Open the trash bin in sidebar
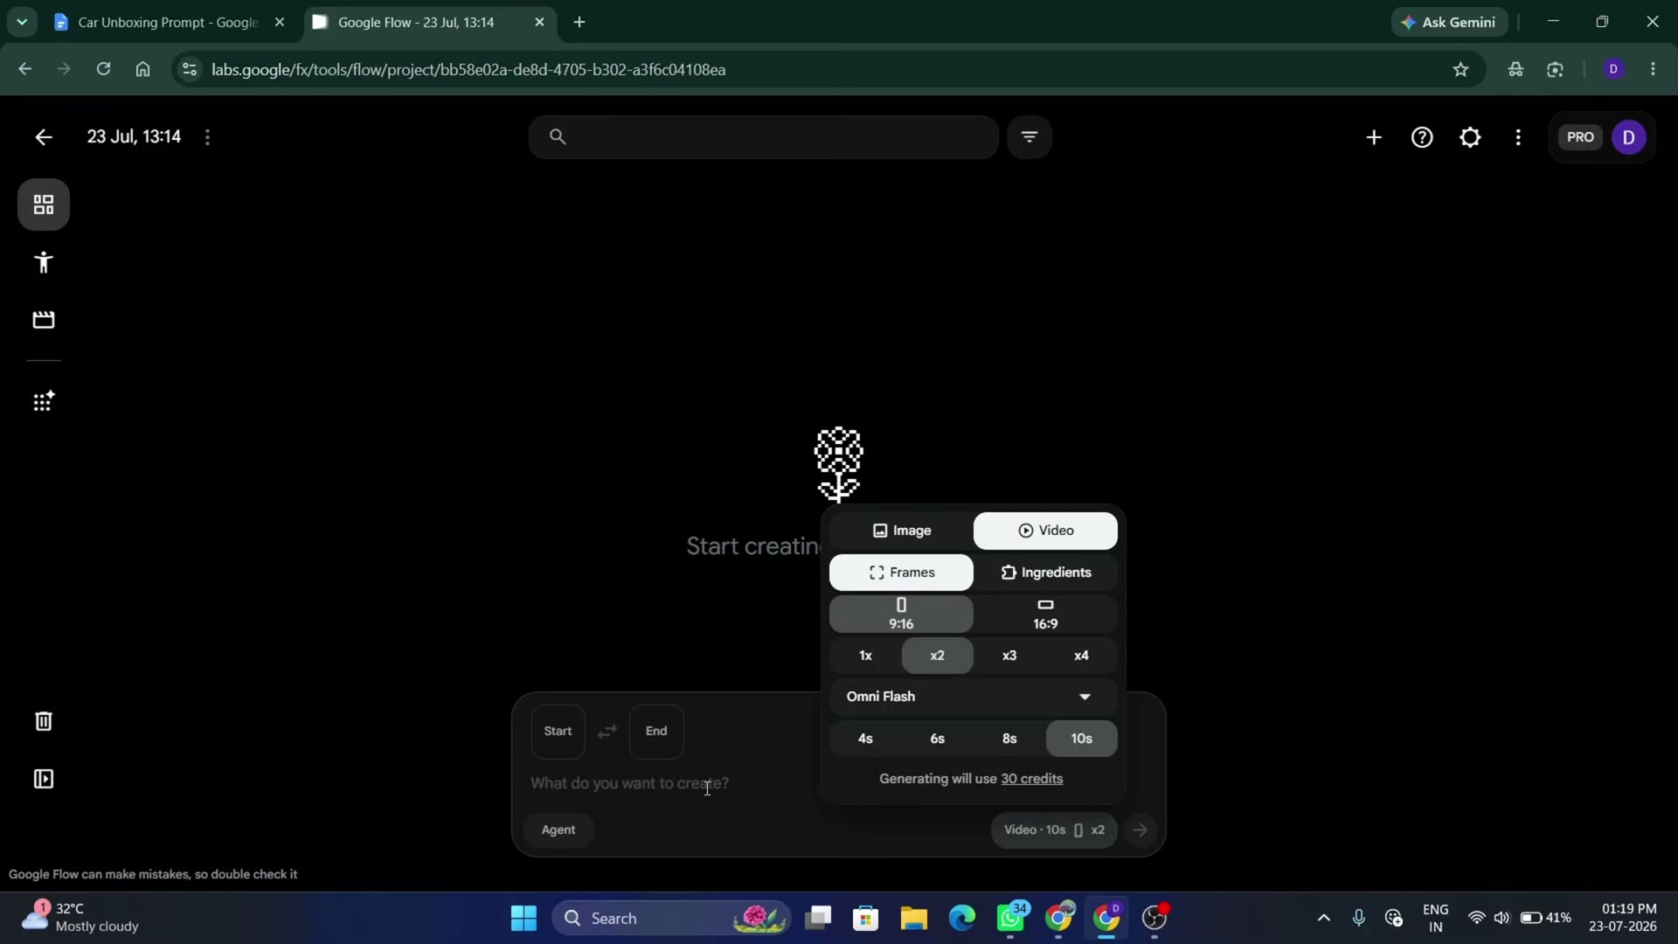 click(44, 721)
